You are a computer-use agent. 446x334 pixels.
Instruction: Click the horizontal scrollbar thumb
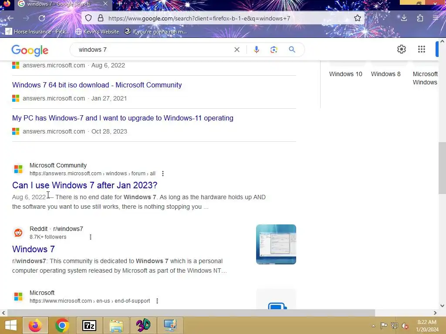pyautogui.click(x=191, y=313)
